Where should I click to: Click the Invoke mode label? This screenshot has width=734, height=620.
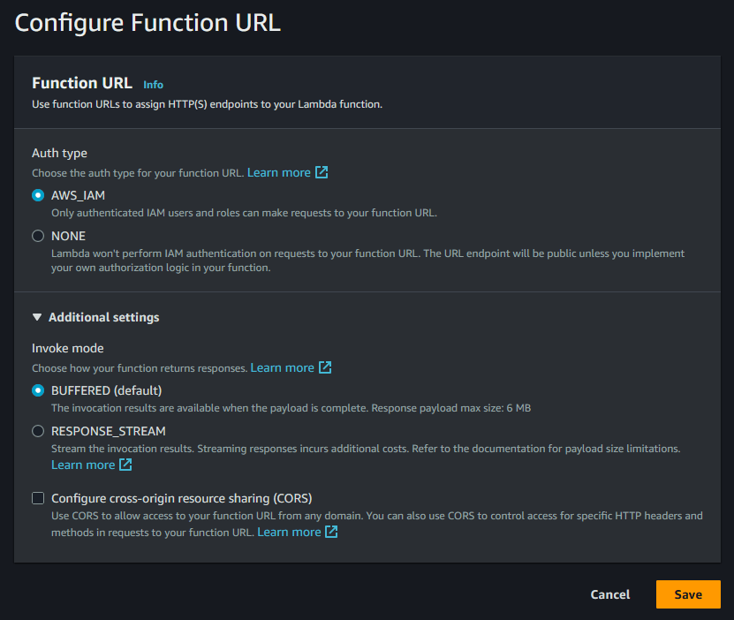tap(67, 348)
